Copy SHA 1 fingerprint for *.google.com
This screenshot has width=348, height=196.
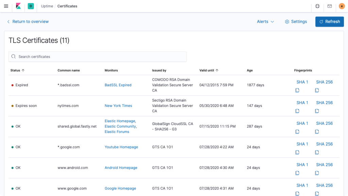297,152
